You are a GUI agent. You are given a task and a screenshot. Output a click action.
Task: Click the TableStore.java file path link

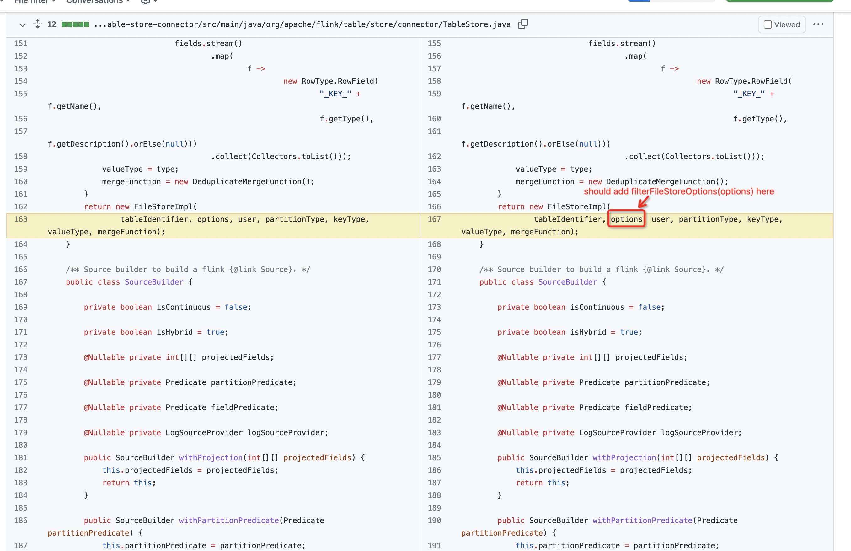pyautogui.click(x=302, y=24)
